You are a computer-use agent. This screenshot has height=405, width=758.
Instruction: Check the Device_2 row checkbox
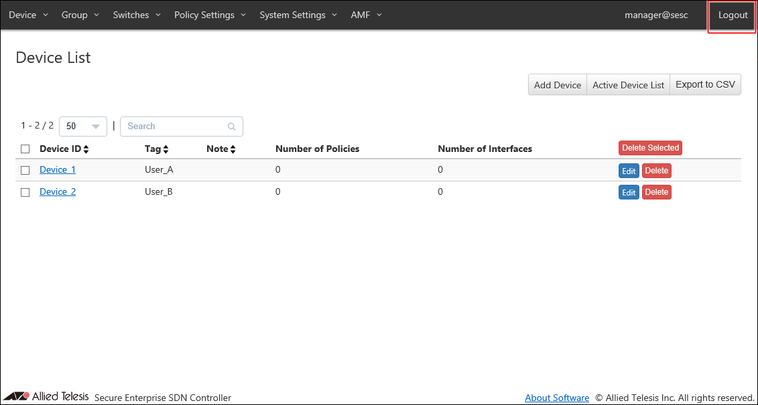[25, 192]
